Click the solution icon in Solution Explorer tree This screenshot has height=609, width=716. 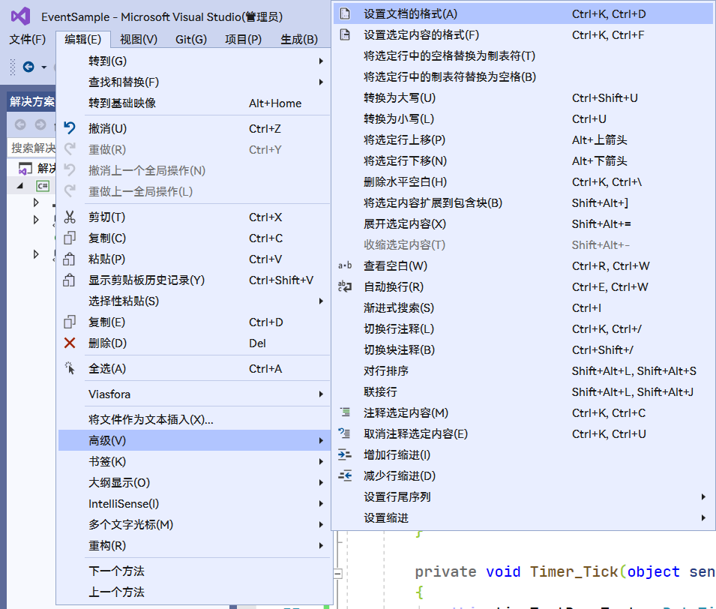pyautogui.click(x=25, y=168)
